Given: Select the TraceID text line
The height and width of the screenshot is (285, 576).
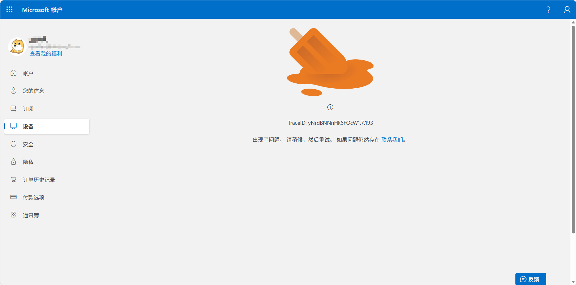Looking at the screenshot, I should coord(330,123).
